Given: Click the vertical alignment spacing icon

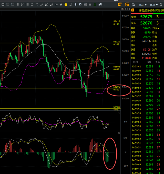Looking at the screenshot, I should click(x=90, y=5).
